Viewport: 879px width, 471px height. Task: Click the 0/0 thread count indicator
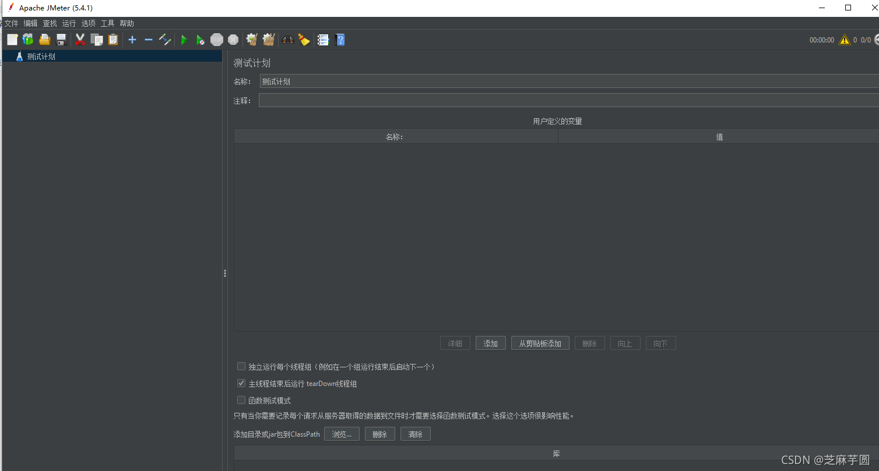click(866, 40)
